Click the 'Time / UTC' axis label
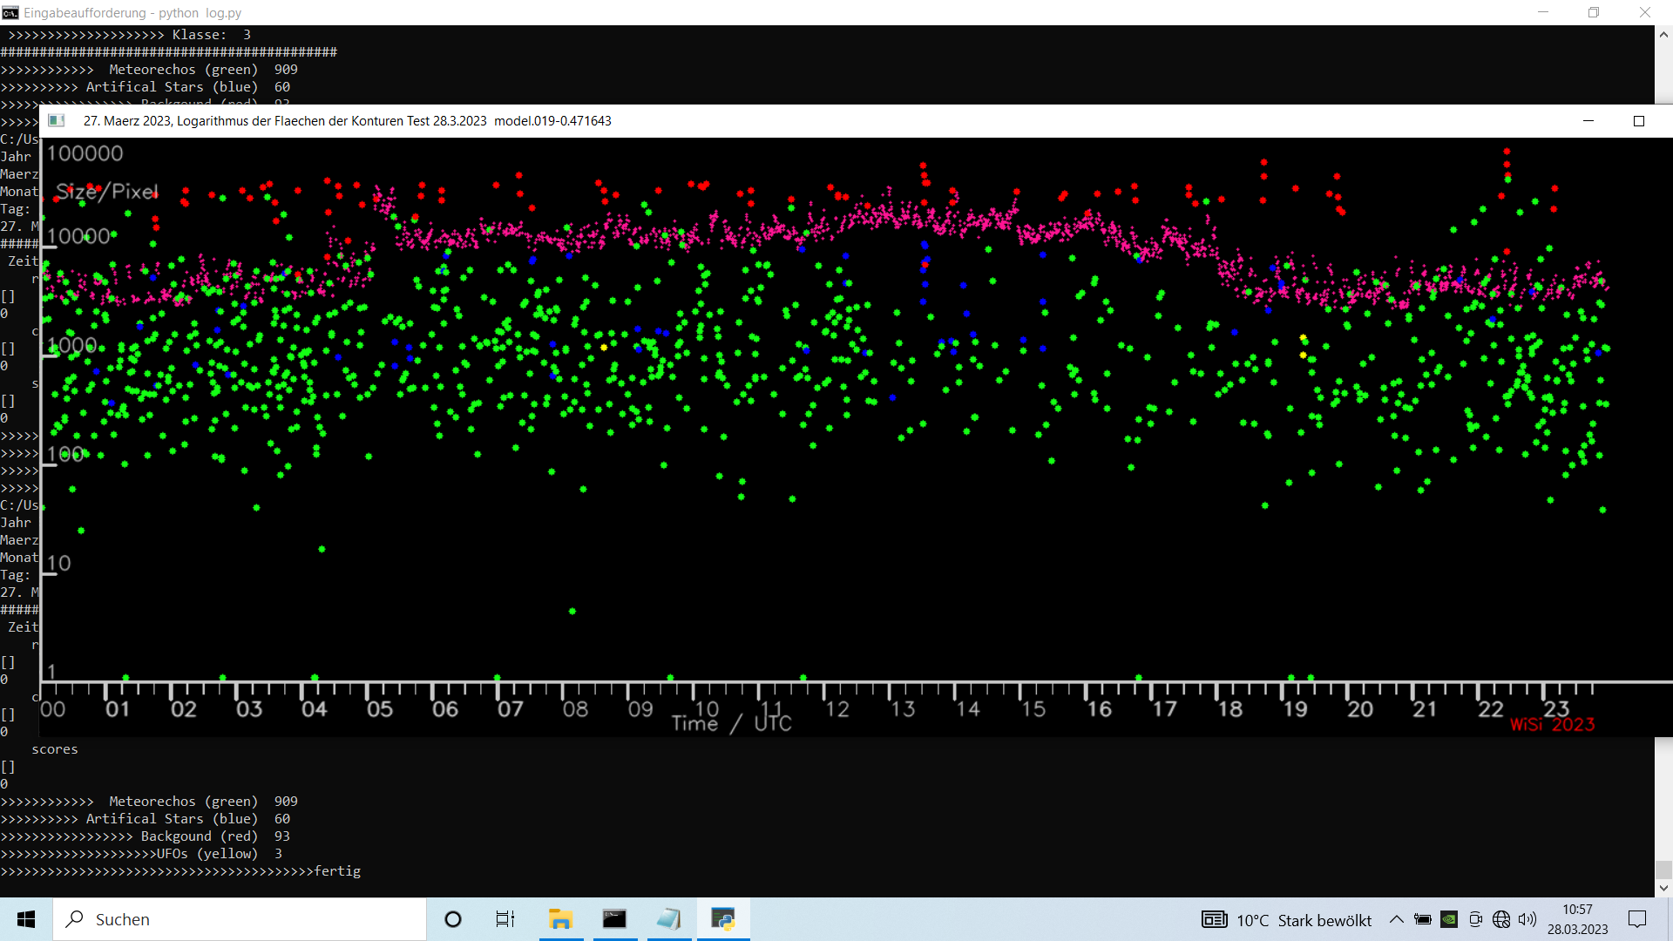 pyautogui.click(x=732, y=723)
